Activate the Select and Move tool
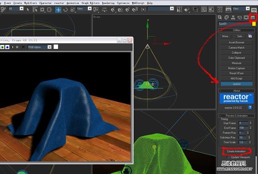258x174 pixels. [58, 10]
